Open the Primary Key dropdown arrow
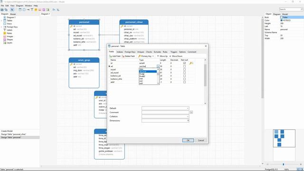This screenshot has width=304, height=171. [153, 56]
